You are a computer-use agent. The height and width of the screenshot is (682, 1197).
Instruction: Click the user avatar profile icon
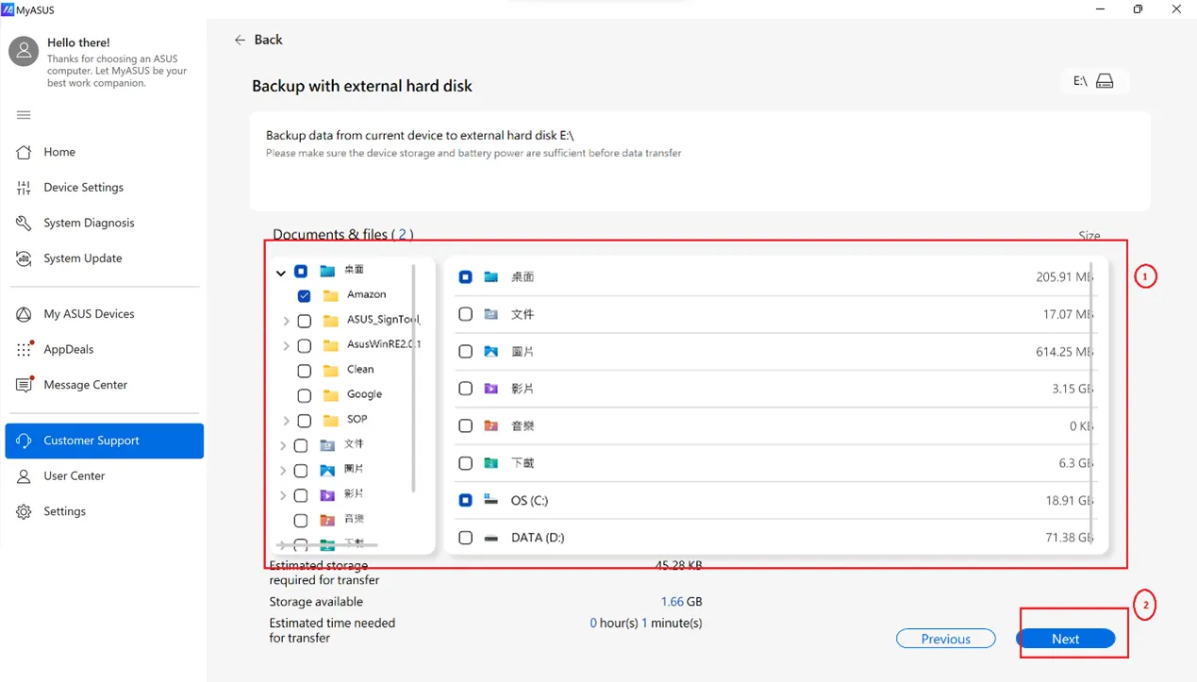point(23,51)
